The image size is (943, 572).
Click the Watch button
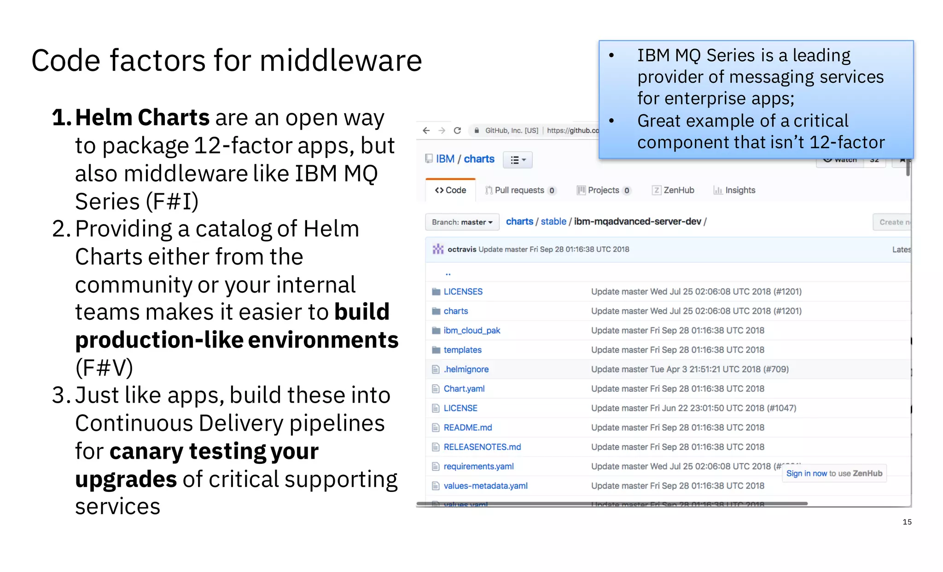(x=840, y=162)
